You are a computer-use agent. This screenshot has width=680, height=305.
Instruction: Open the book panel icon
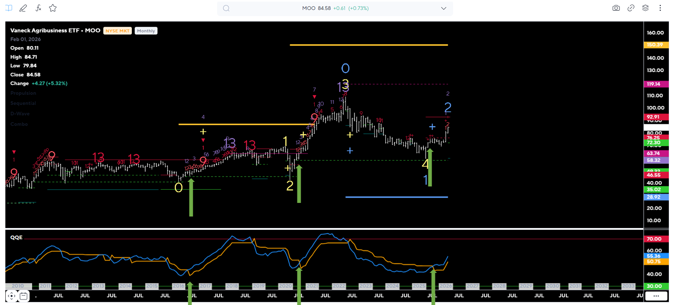[x=9, y=8]
